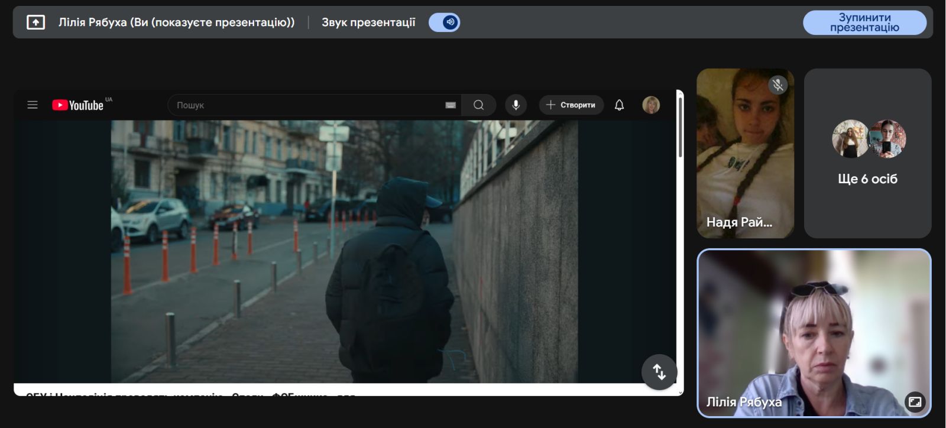Open YouTube notifications bell
The image size is (946, 428).
pyautogui.click(x=619, y=105)
